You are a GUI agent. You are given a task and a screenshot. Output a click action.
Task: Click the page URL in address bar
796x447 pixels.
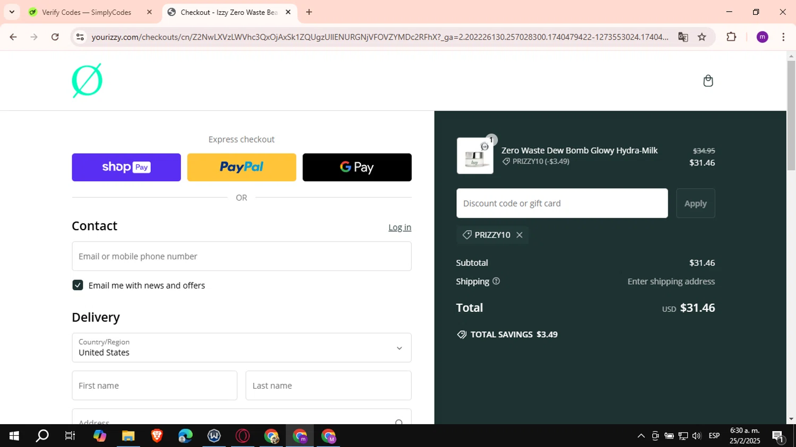point(379,37)
